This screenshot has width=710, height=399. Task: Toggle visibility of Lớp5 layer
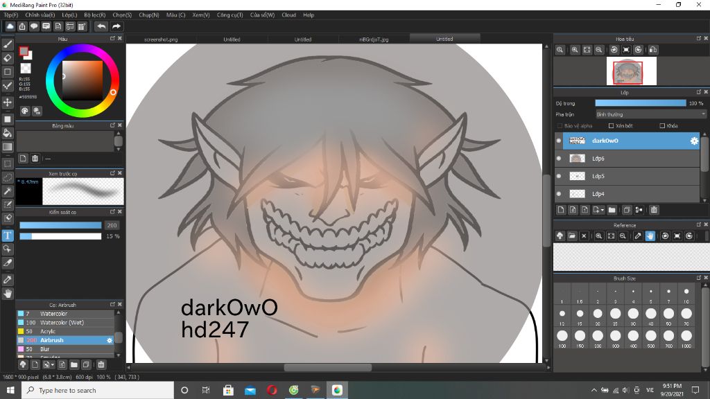click(559, 176)
